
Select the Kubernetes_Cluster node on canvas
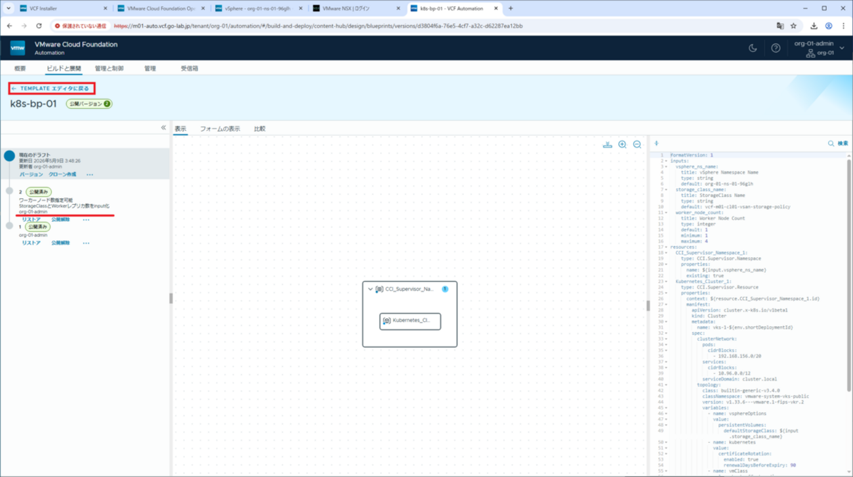tap(410, 321)
